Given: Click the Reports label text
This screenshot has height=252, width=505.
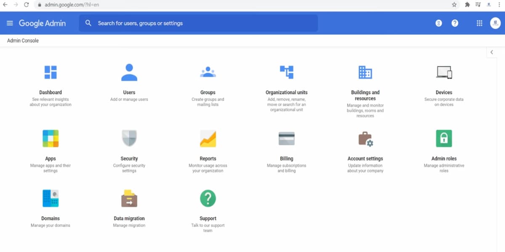Looking at the screenshot, I should (x=208, y=159).
